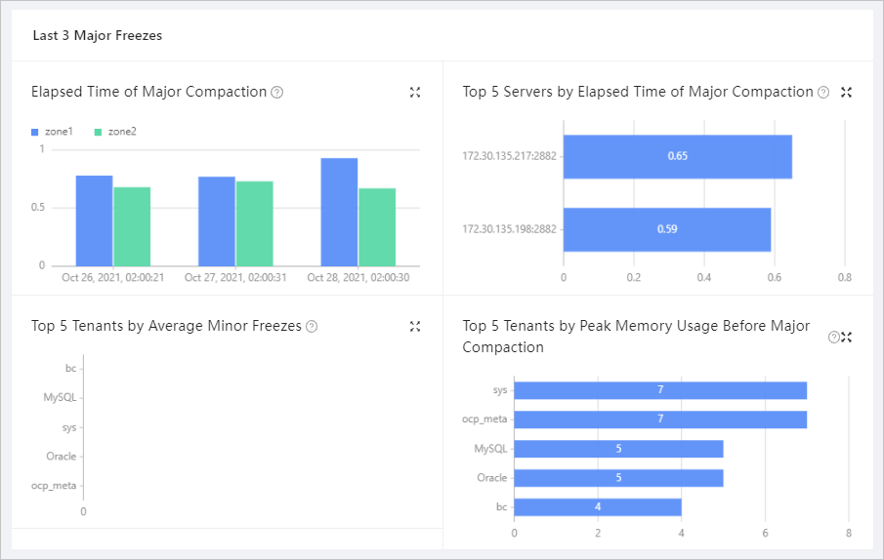Open help tooltip for Average Minor Freezes

(312, 327)
